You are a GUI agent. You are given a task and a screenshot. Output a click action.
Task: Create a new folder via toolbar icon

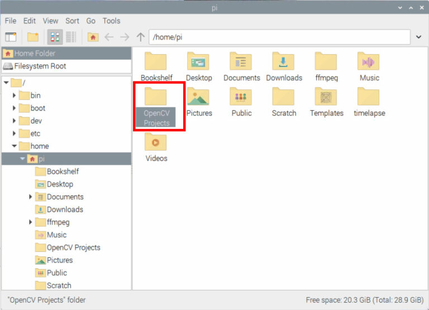(33, 37)
